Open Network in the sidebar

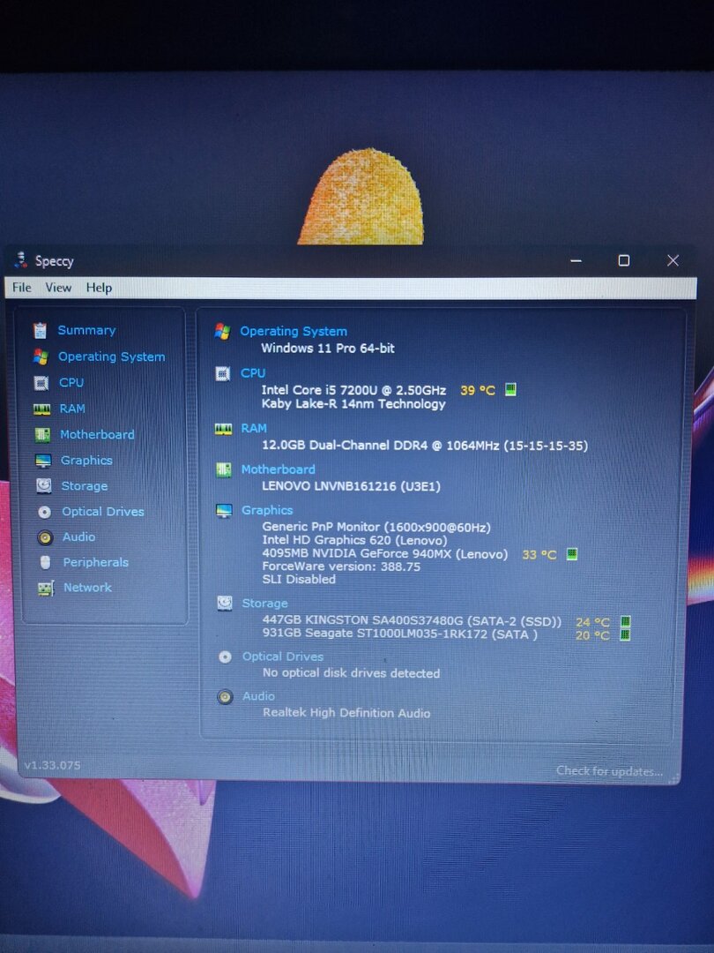click(x=87, y=588)
